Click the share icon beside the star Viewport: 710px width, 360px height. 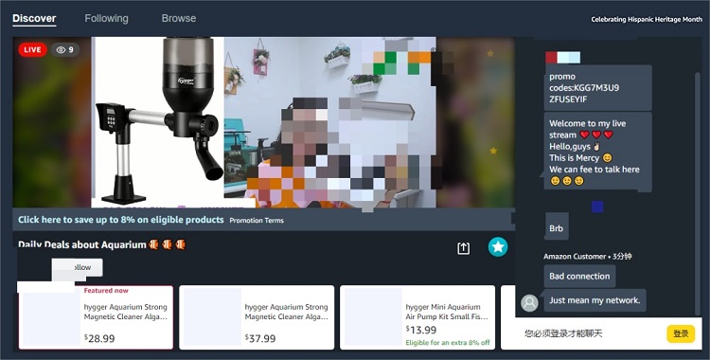tap(463, 248)
